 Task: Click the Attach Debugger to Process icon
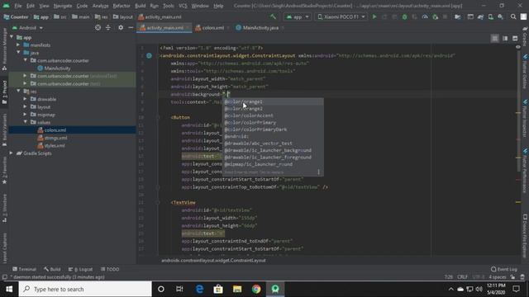point(436,16)
